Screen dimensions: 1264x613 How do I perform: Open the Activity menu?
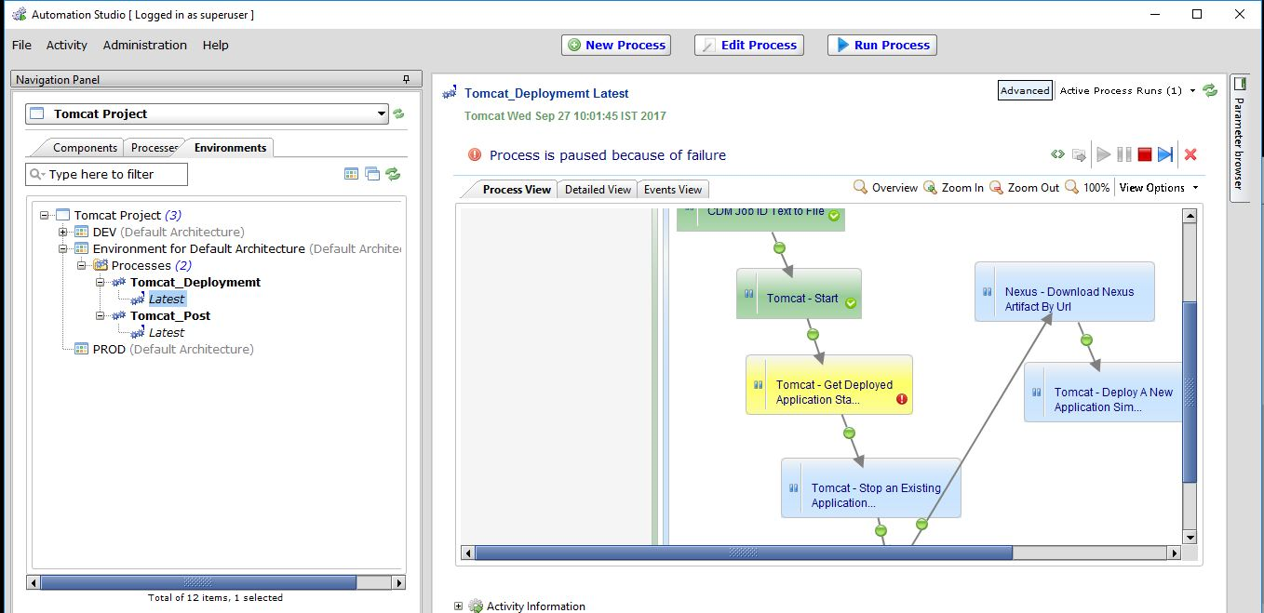tap(67, 45)
